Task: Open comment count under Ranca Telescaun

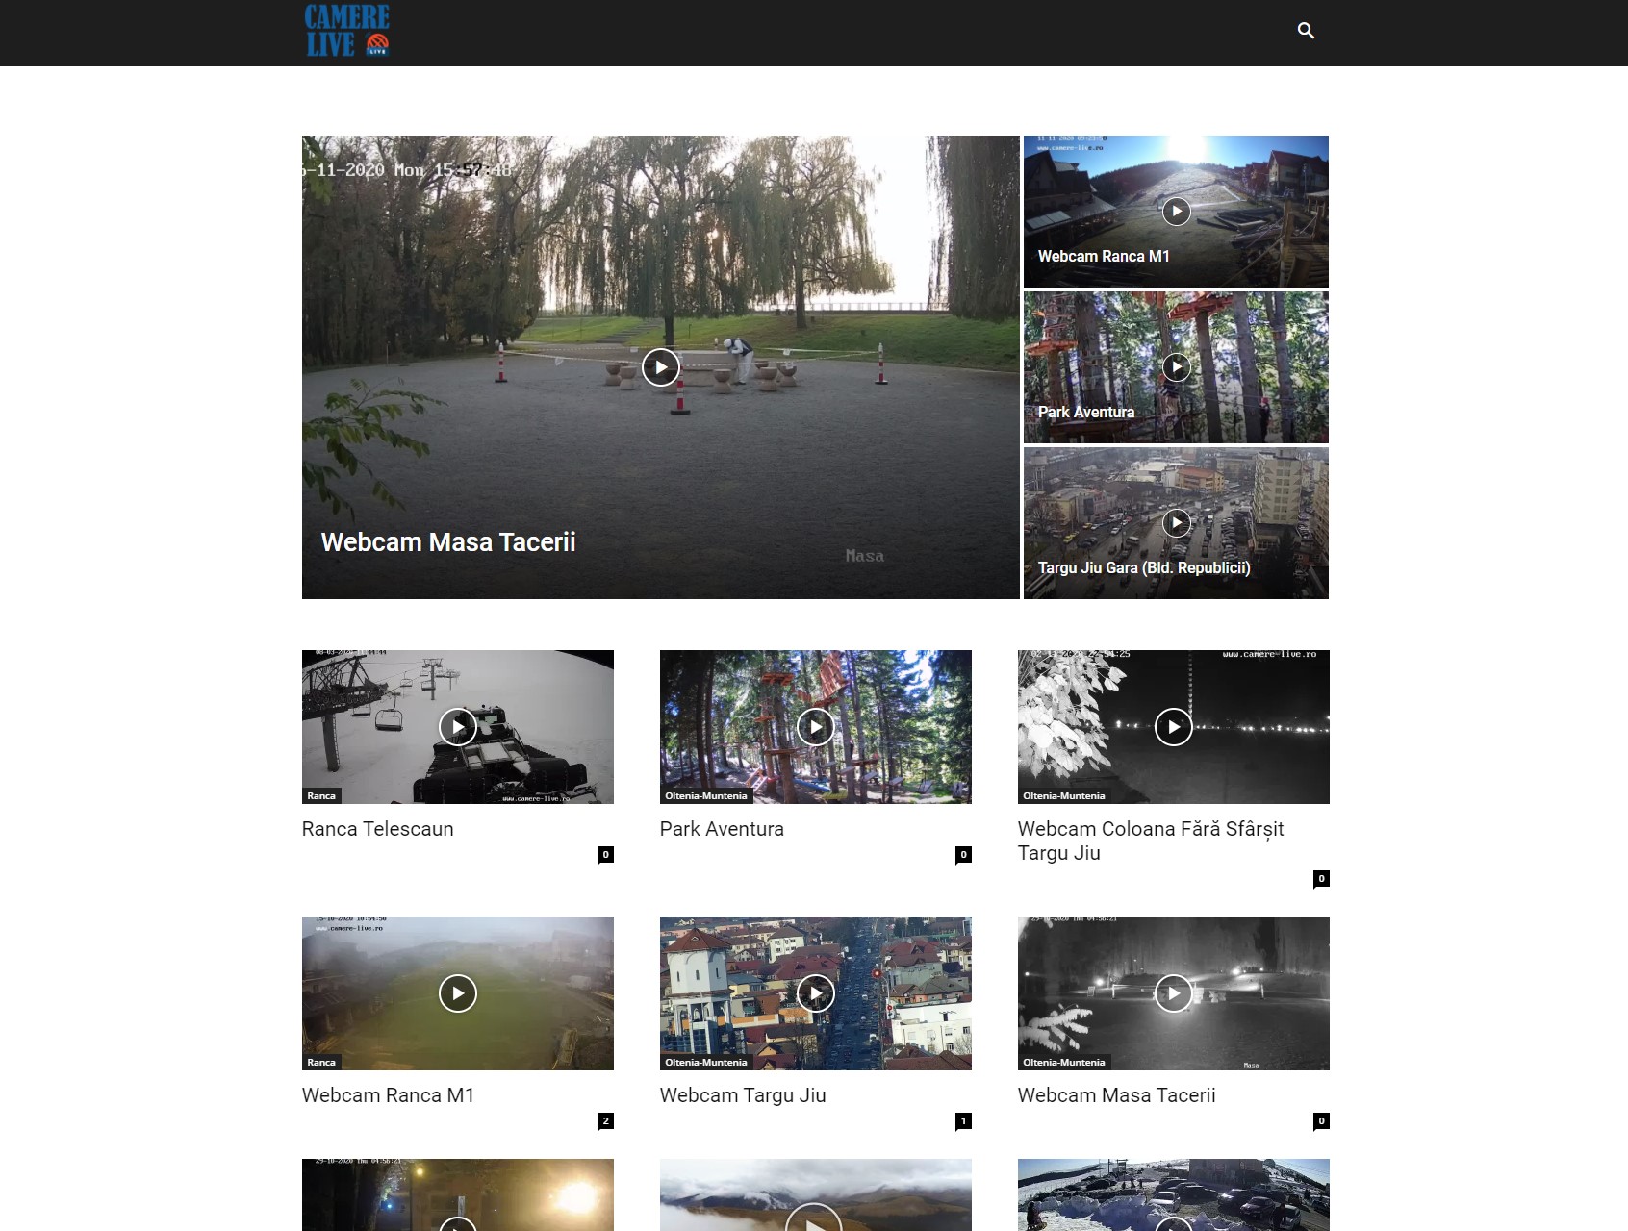Action: pos(605,855)
